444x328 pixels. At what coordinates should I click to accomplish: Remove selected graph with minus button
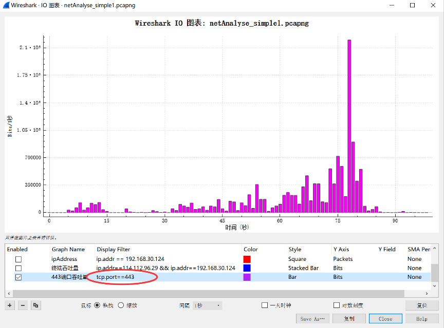[23, 305]
